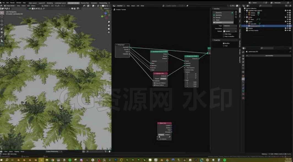Open the viewport Options dropdown
The width and height of the screenshot is (293, 162).
107,9
